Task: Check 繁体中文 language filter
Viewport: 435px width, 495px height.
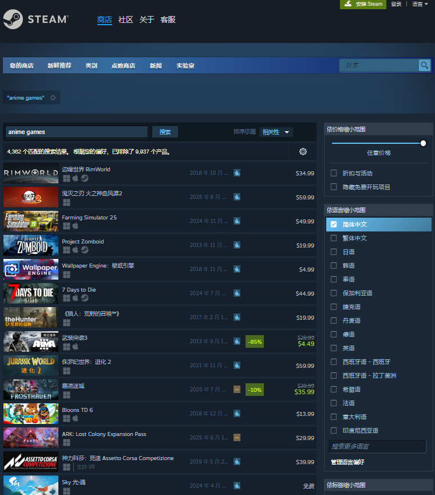Action: [334, 238]
